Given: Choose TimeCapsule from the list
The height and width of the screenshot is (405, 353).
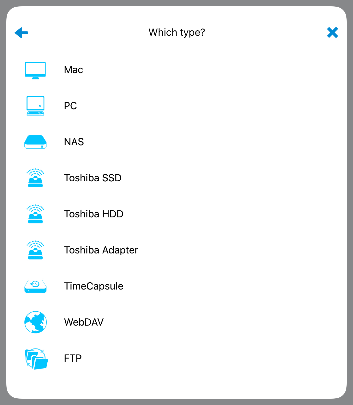Looking at the screenshot, I should (x=93, y=286).
